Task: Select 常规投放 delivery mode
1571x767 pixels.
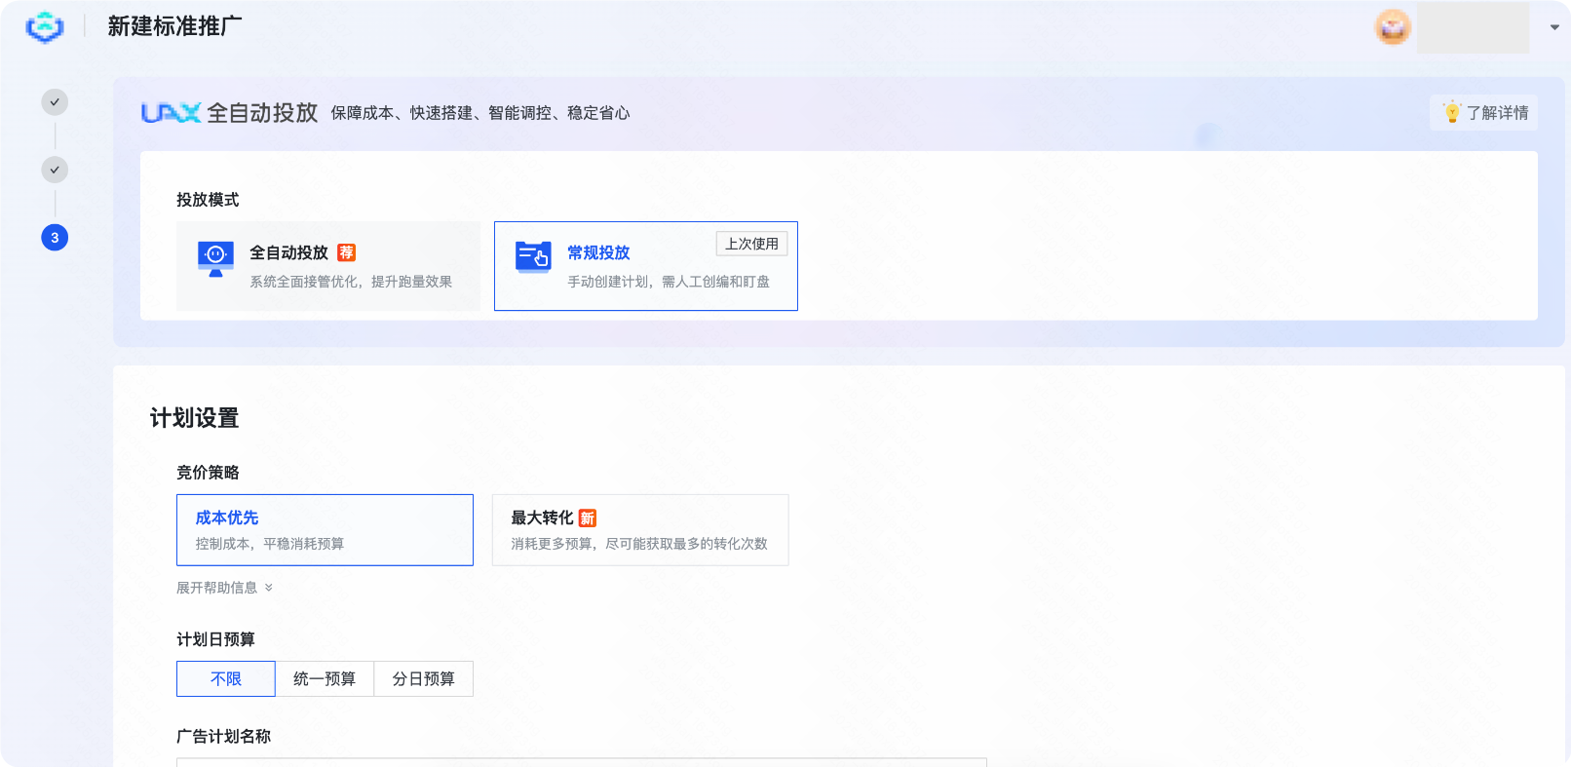Action: tap(645, 266)
